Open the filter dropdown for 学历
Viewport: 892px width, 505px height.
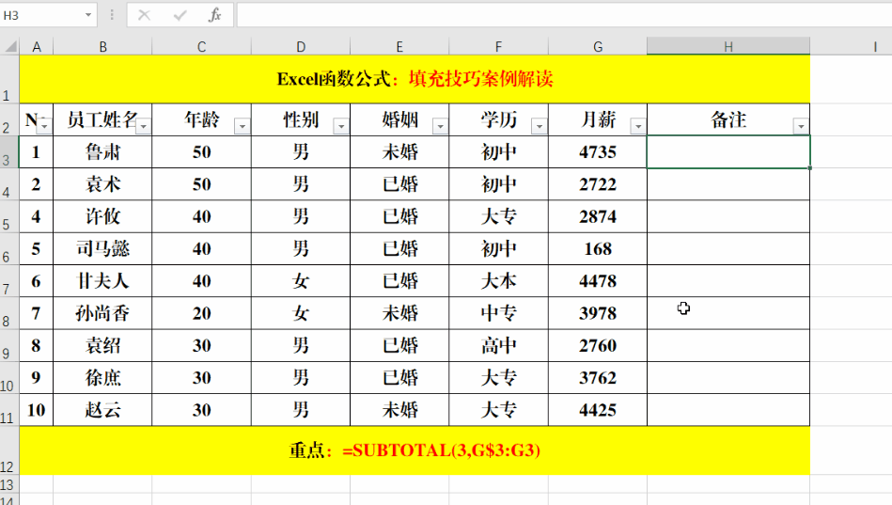[x=539, y=126]
